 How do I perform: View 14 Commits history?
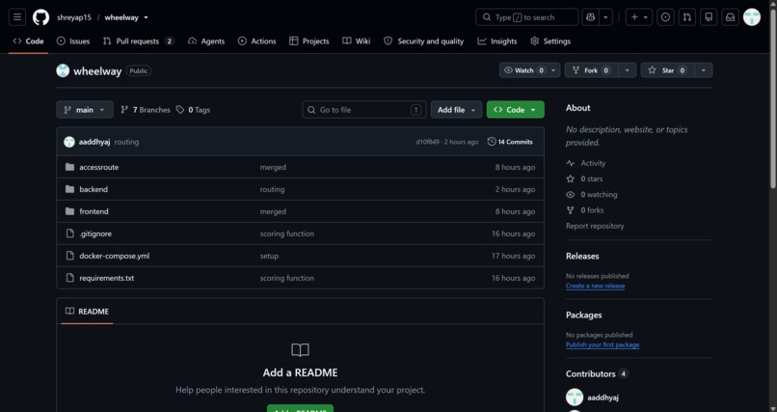coord(510,142)
